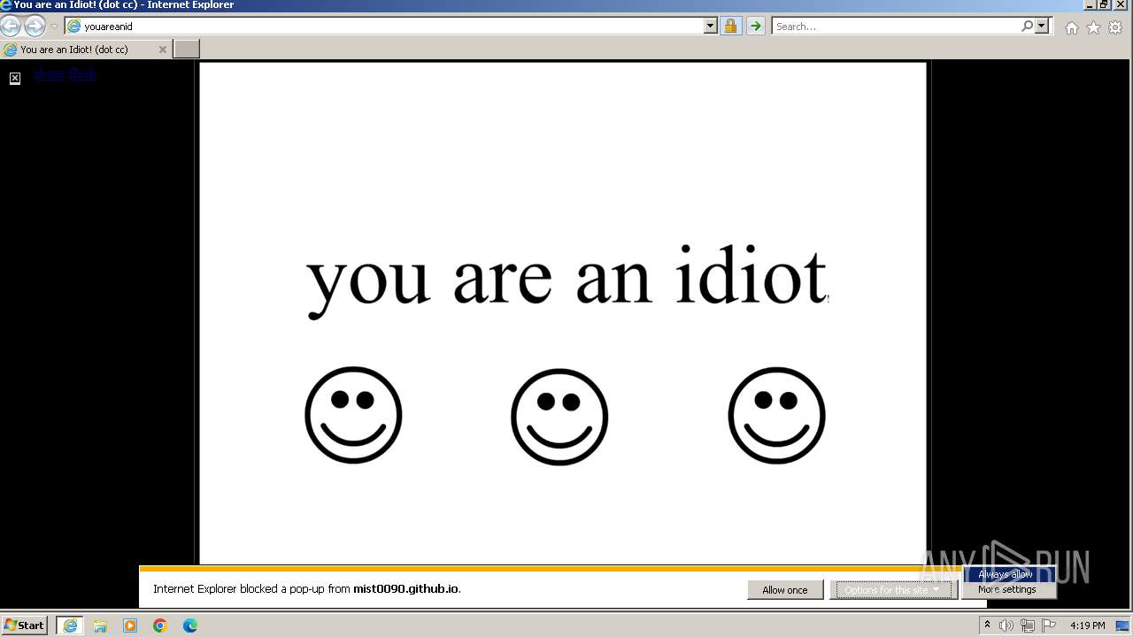Image resolution: width=1133 pixels, height=637 pixels.
Task: Open the recent pages dropdown arrow
Action: tap(54, 27)
